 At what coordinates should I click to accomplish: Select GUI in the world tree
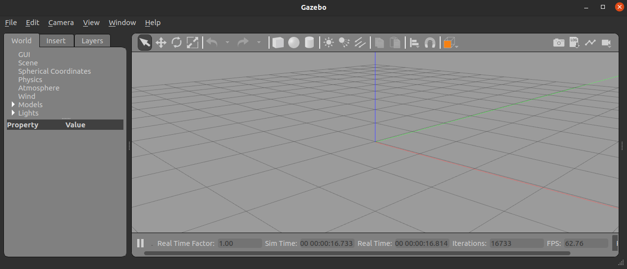24,55
